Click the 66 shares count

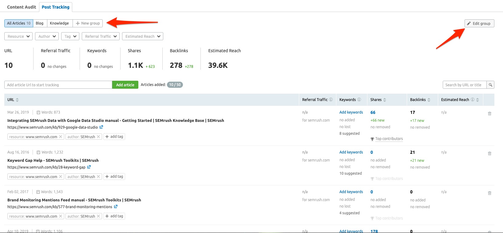[x=373, y=112]
